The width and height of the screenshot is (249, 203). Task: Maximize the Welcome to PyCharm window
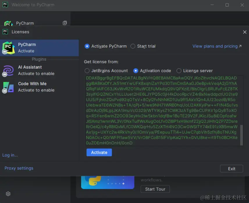point(227,5)
